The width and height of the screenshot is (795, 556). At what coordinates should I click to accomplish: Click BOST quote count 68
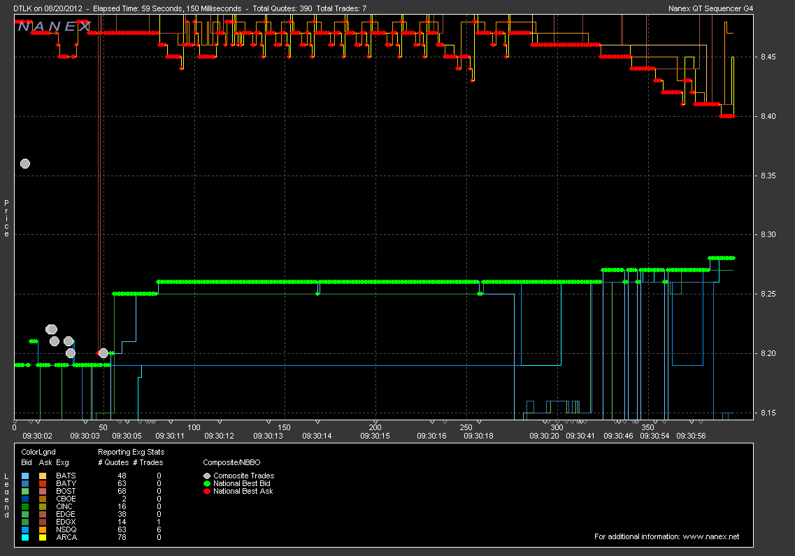122,491
